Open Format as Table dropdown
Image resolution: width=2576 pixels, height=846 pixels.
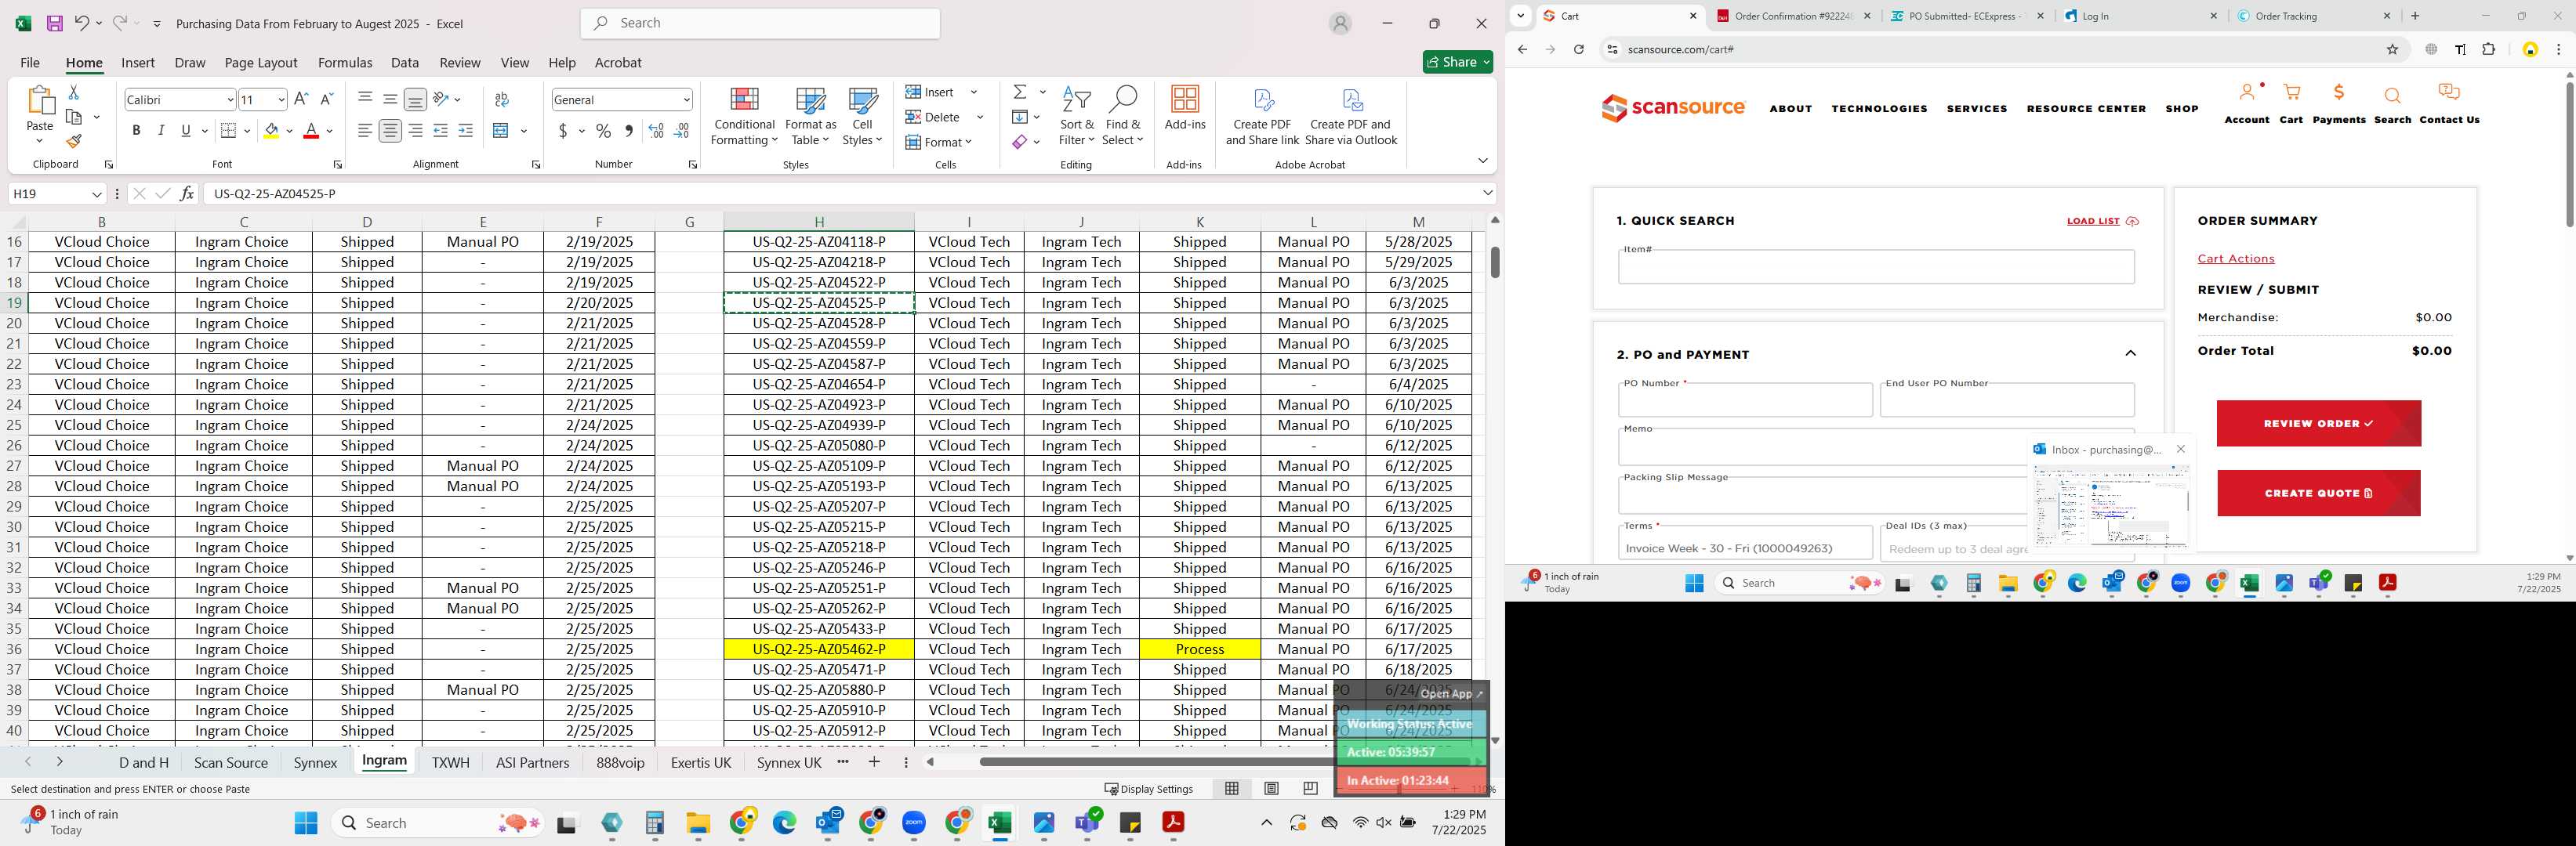(x=810, y=116)
